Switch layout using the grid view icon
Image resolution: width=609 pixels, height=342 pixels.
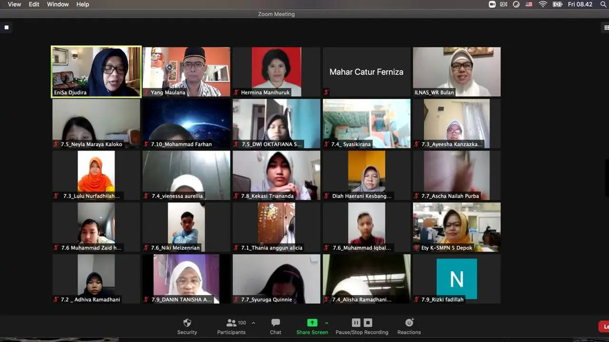(606, 28)
